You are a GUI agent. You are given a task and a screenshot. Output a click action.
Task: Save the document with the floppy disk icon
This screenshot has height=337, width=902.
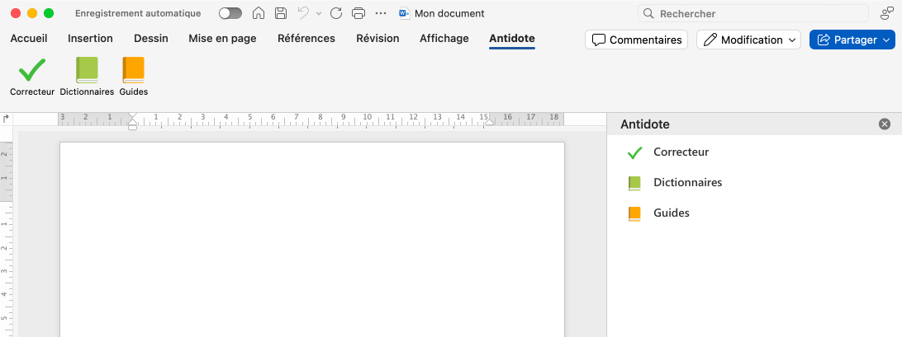(x=281, y=13)
